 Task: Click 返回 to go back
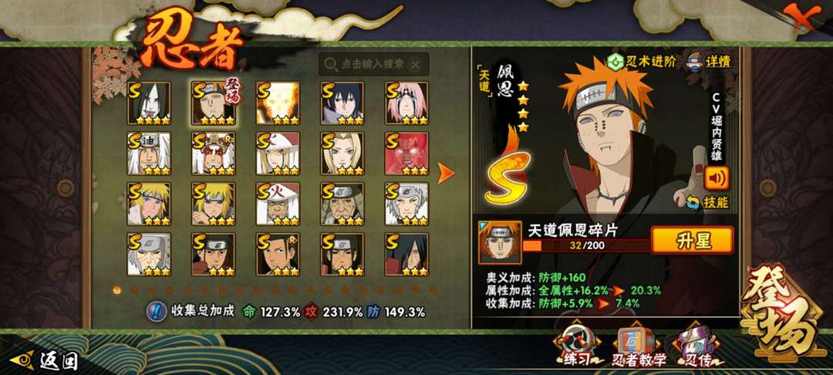click(45, 361)
